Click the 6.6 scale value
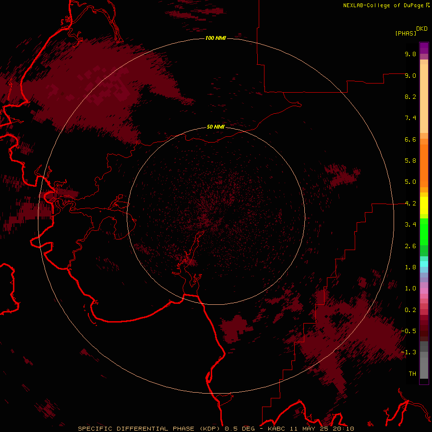 (410, 139)
